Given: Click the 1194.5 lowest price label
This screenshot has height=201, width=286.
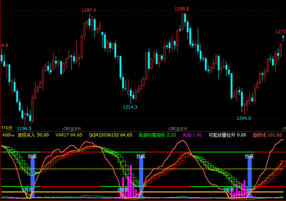Looking at the screenshot, I should tap(24, 128).
